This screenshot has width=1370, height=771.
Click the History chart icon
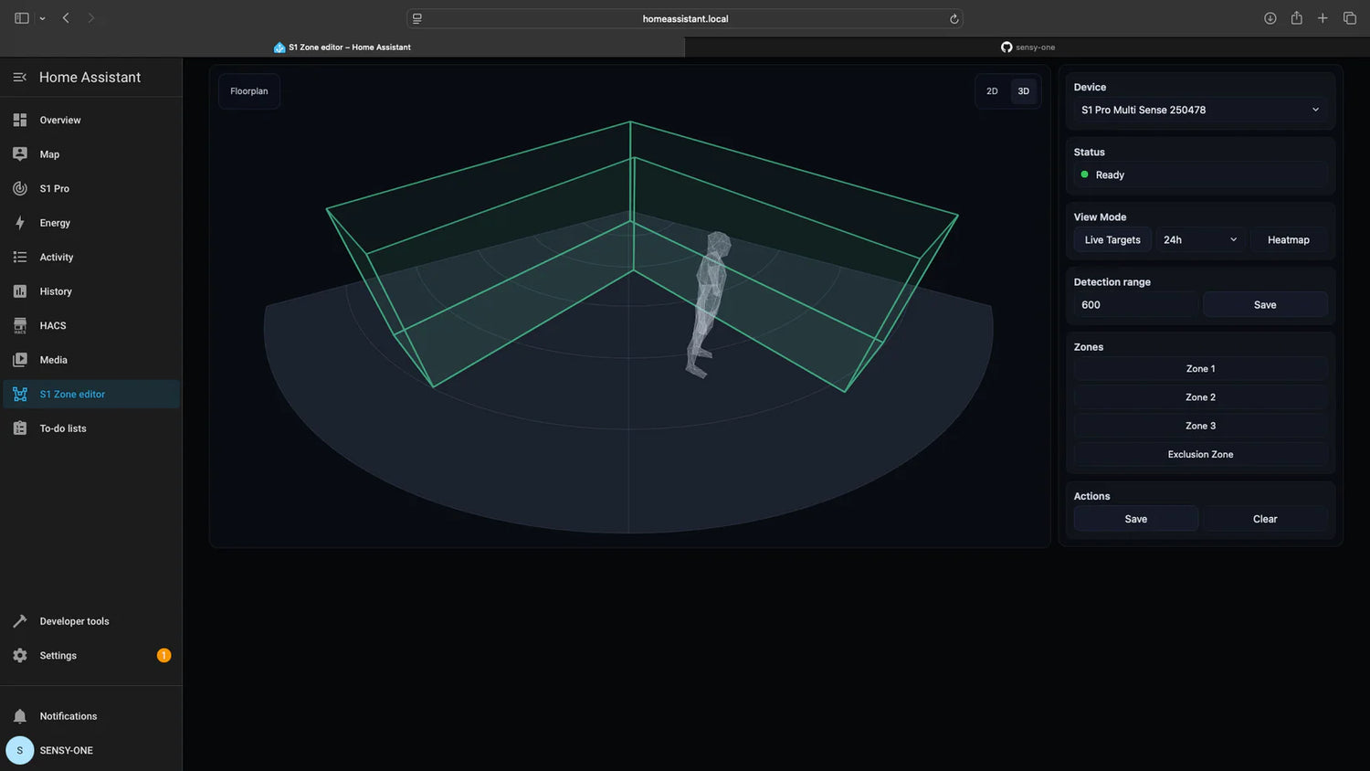tap(20, 291)
